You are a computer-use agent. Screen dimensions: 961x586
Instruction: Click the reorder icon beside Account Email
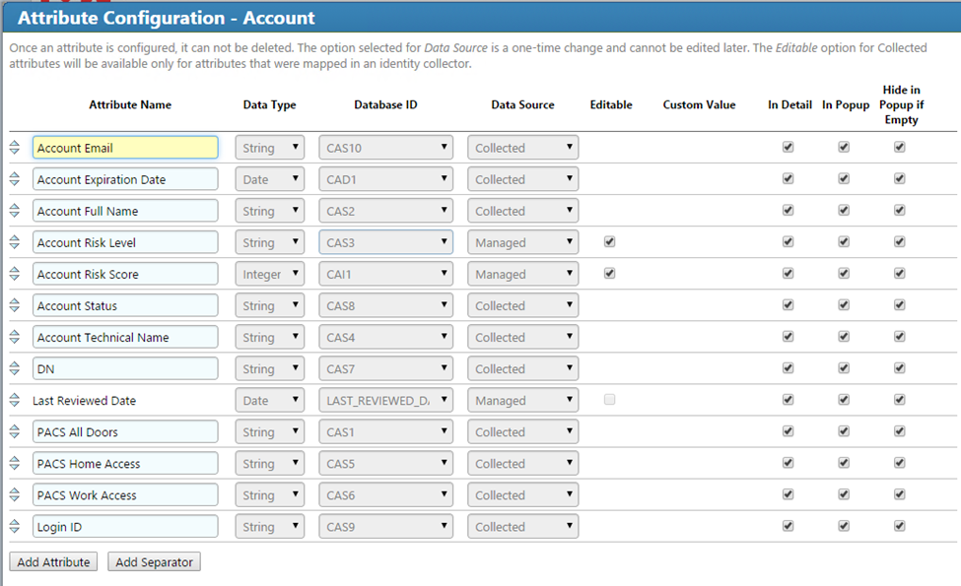(x=15, y=147)
